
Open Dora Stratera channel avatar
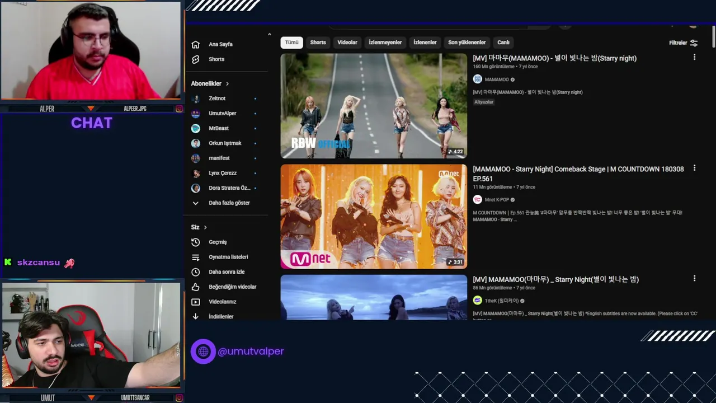(195, 188)
